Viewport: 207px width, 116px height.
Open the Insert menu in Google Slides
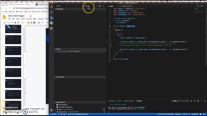(23, 19)
